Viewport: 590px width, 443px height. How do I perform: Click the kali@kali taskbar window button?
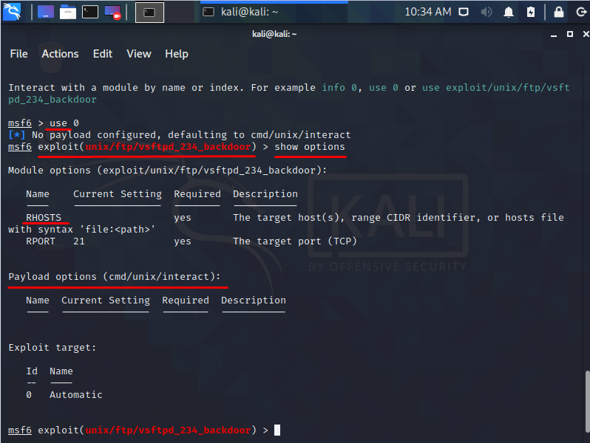tap(274, 12)
